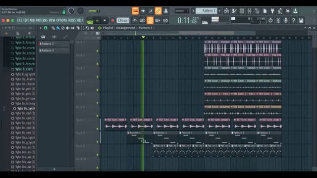Open the piano roll view icon
317x178 pixels.
tap(234, 11)
